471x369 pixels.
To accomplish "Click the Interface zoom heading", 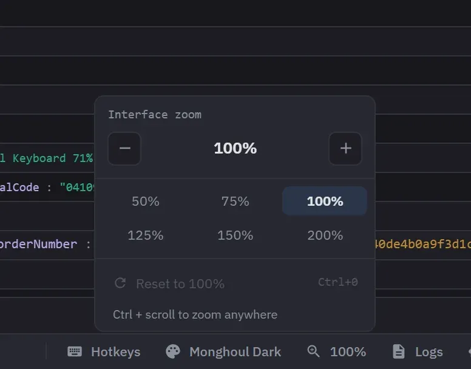I will pyautogui.click(x=155, y=115).
